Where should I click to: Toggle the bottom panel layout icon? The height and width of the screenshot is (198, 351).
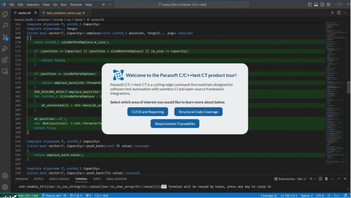coord(316,5)
